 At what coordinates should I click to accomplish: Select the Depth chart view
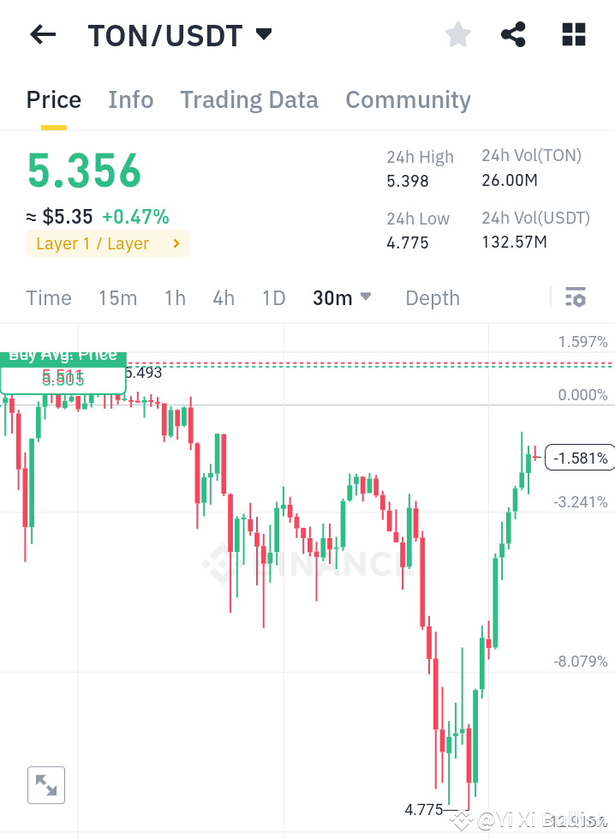pos(433,297)
